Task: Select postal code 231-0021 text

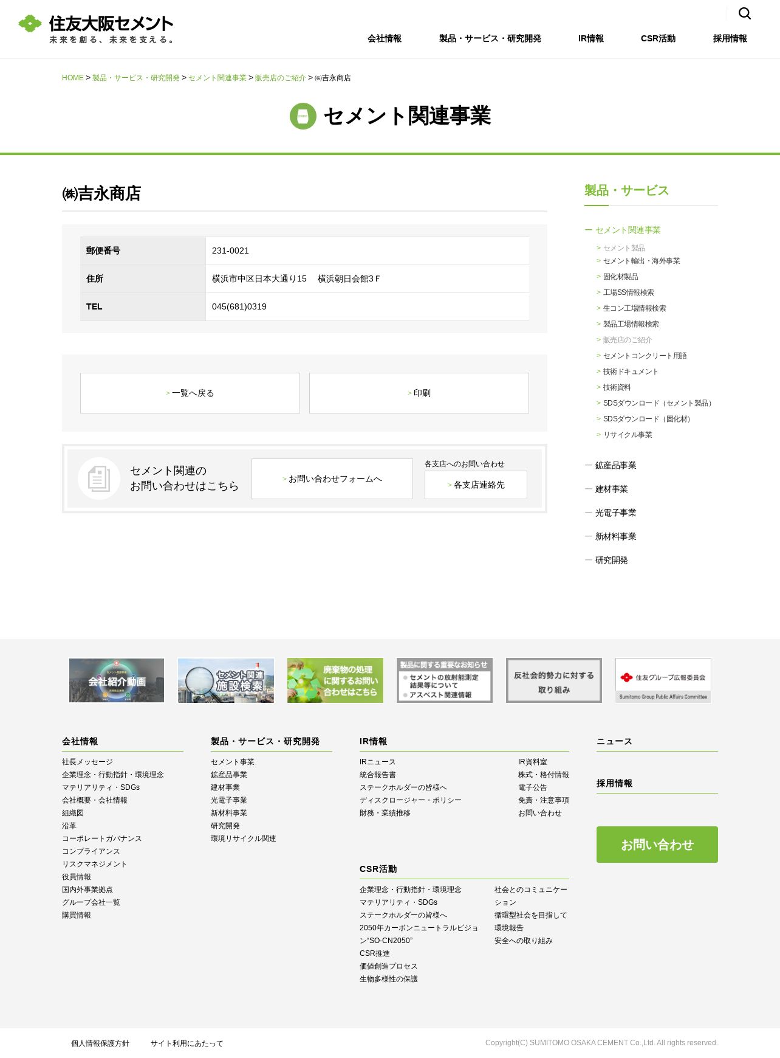Action: (230, 251)
